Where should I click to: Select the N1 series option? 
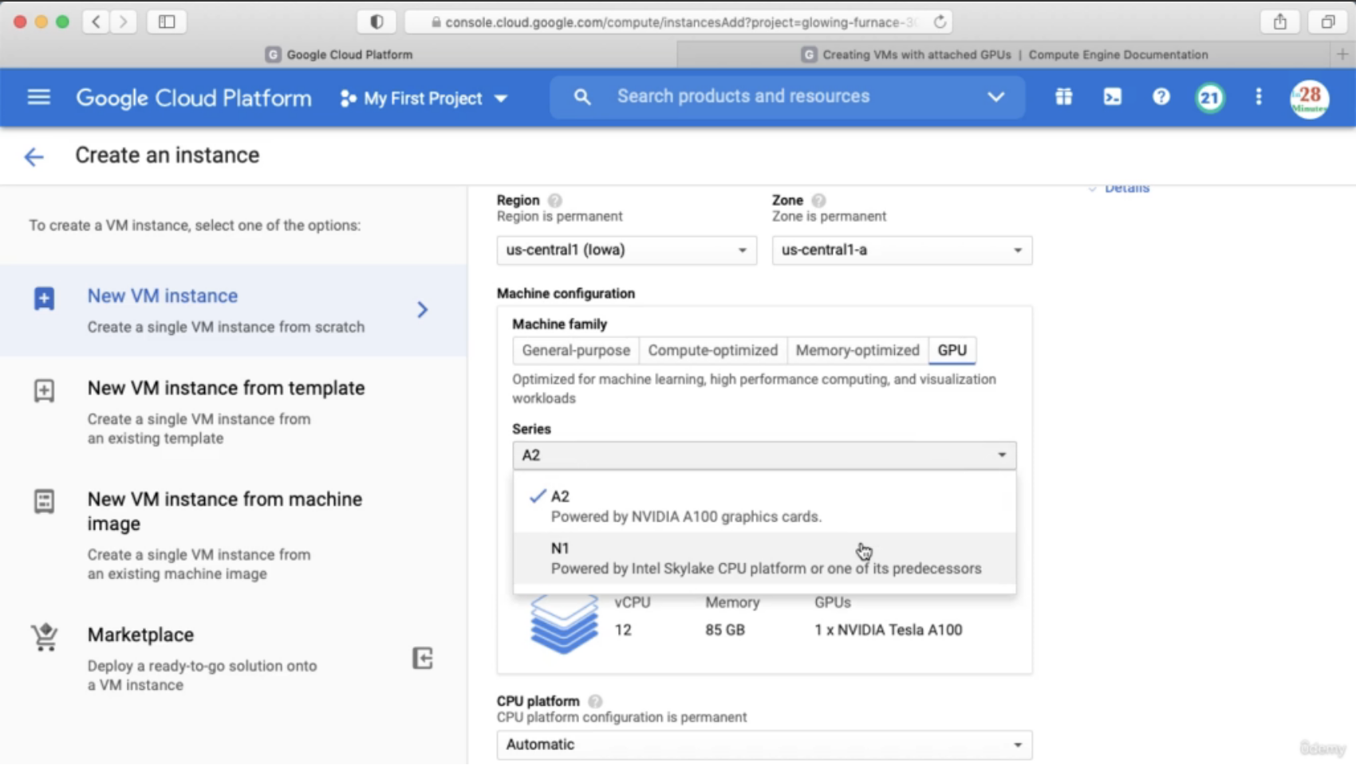(x=764, y=558)
